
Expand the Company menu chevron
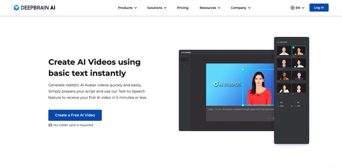point(249,8)
